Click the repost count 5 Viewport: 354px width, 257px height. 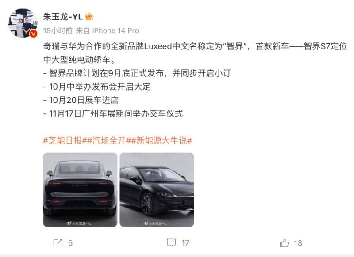[x=70, y=243]
